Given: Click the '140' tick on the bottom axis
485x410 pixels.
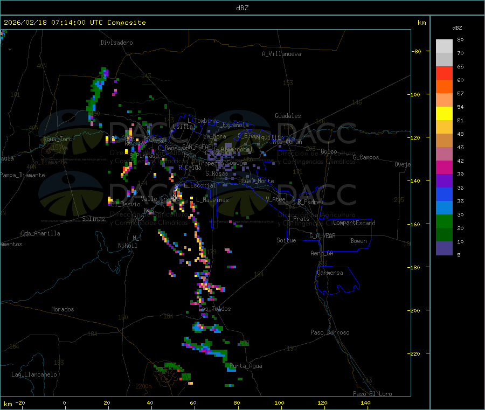Looking at the screenshot, I should [x=365, y=402].
